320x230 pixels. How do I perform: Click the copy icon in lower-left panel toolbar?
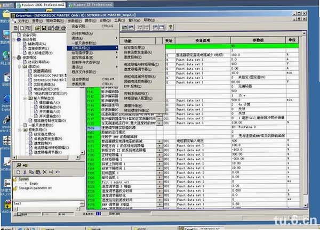click(31, 172)
